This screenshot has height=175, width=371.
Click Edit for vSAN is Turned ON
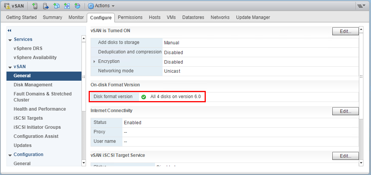pos(345,31)
